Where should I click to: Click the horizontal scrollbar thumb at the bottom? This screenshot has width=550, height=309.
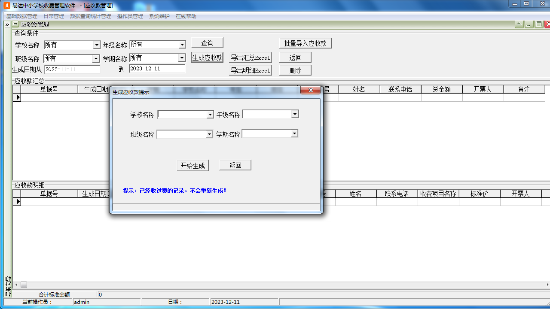tap(24, 285)
